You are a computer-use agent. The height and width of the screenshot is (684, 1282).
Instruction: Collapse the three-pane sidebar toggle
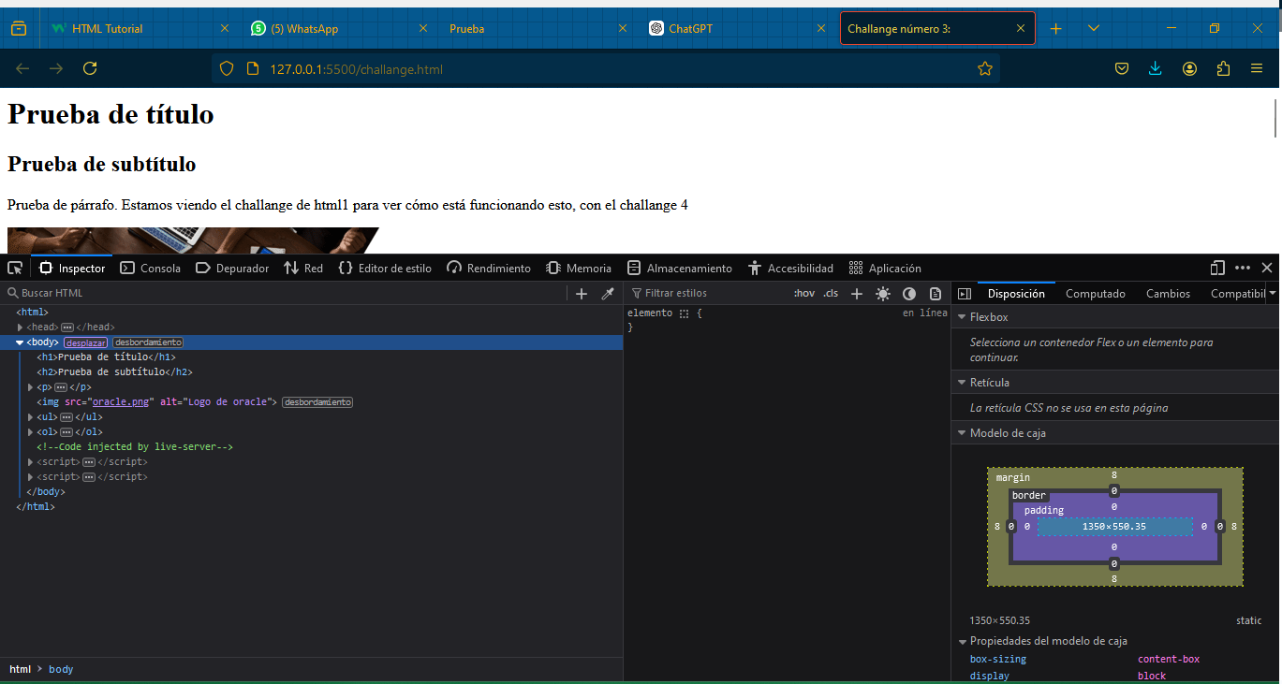(965, 293)
